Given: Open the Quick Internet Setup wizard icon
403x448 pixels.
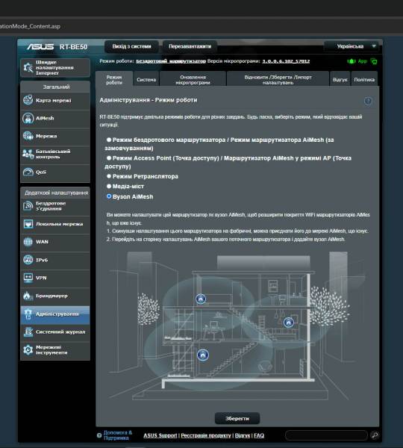Looking at the screenshot, I should [28, 67].
